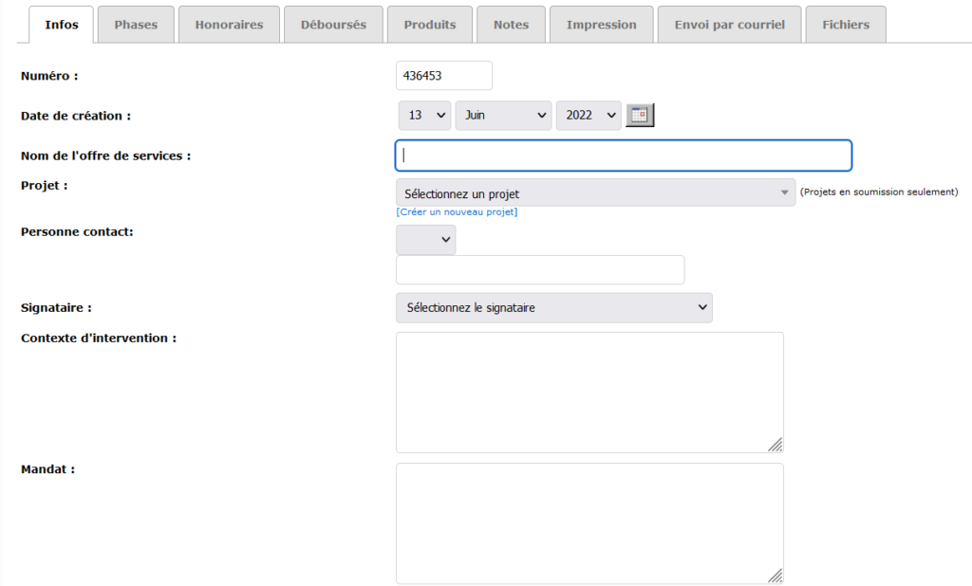
Task: Expand the creation day dropdown
Action: click(x=424, y=115)
